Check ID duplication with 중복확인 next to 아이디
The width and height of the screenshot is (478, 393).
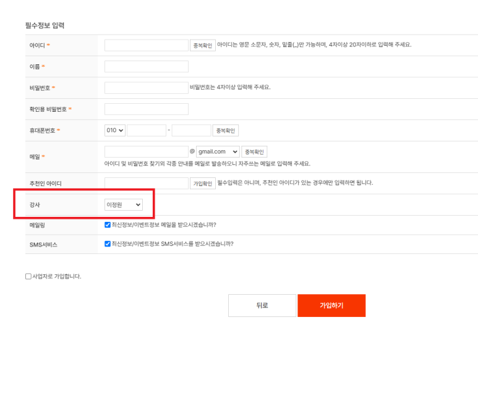(x=203, y=45)
